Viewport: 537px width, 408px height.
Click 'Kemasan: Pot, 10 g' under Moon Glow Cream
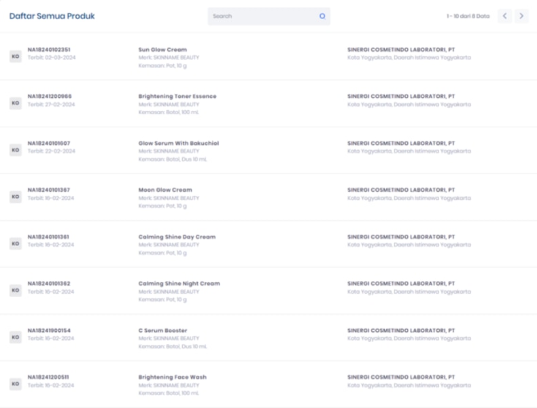coord(162,206)
